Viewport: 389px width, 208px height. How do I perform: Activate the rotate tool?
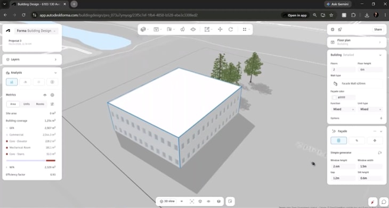coord(231,29)
